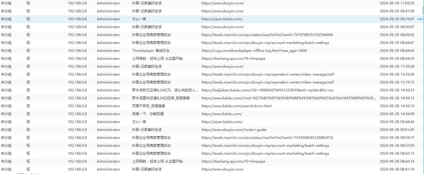Screen dimensions: 424x174
Task: Click batch-settings URL in the 08:42:15 row
Action: [265, 153]
